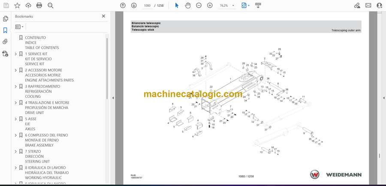
Task: Select the 4 TRASLAZIONE E MOTORE bookmark
Action: click(x=47, y=107)
